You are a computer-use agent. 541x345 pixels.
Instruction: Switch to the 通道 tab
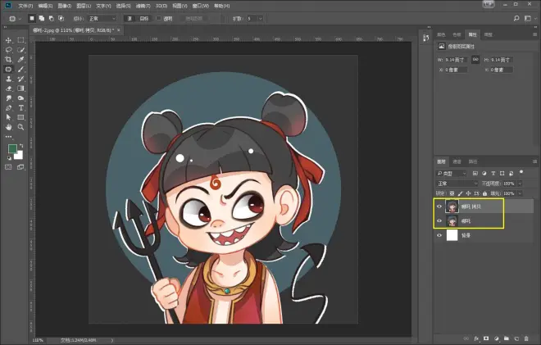tap(457, 161)
